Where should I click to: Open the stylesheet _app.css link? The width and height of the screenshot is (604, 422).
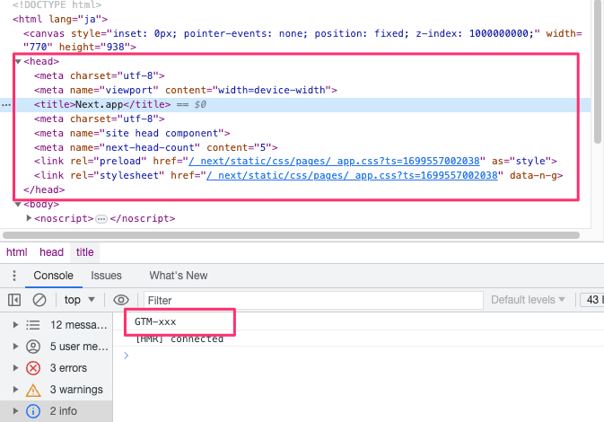[352, 176]
